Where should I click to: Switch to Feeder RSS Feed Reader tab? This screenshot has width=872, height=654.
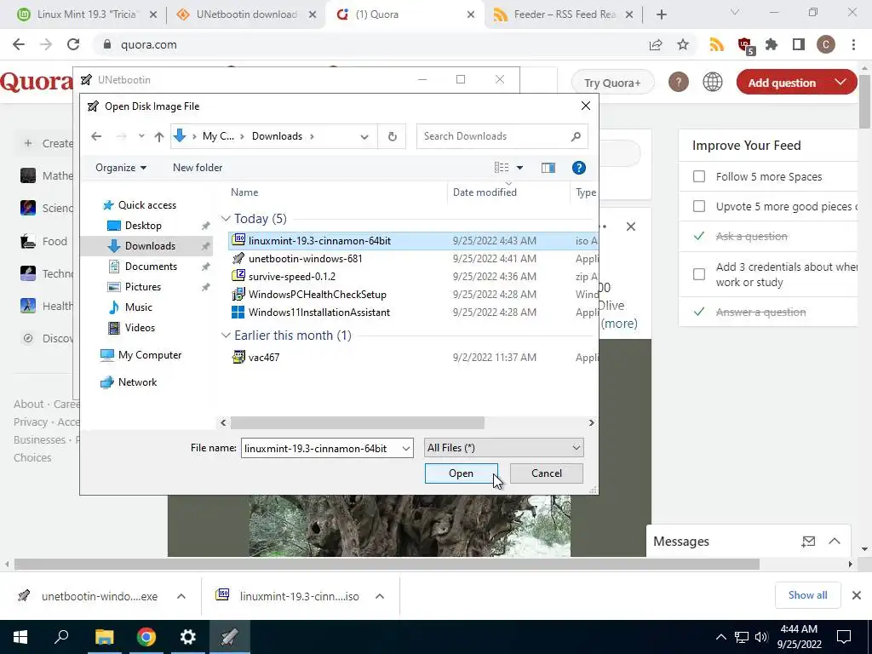click(564, 14)
